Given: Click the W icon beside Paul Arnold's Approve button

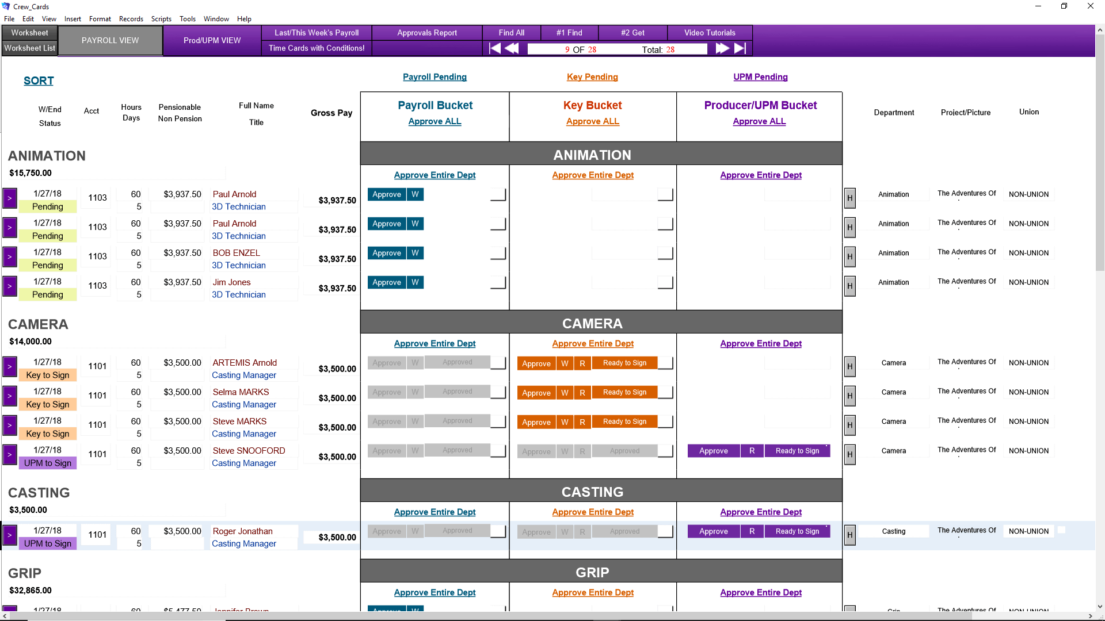Looking at the screenshot, I should pyautogui.click(x=414, y=194).
